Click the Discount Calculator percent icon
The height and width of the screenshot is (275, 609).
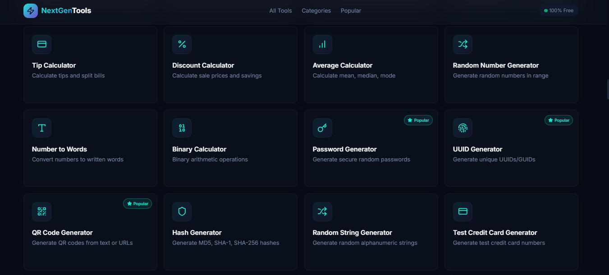(x=182, y=44)
